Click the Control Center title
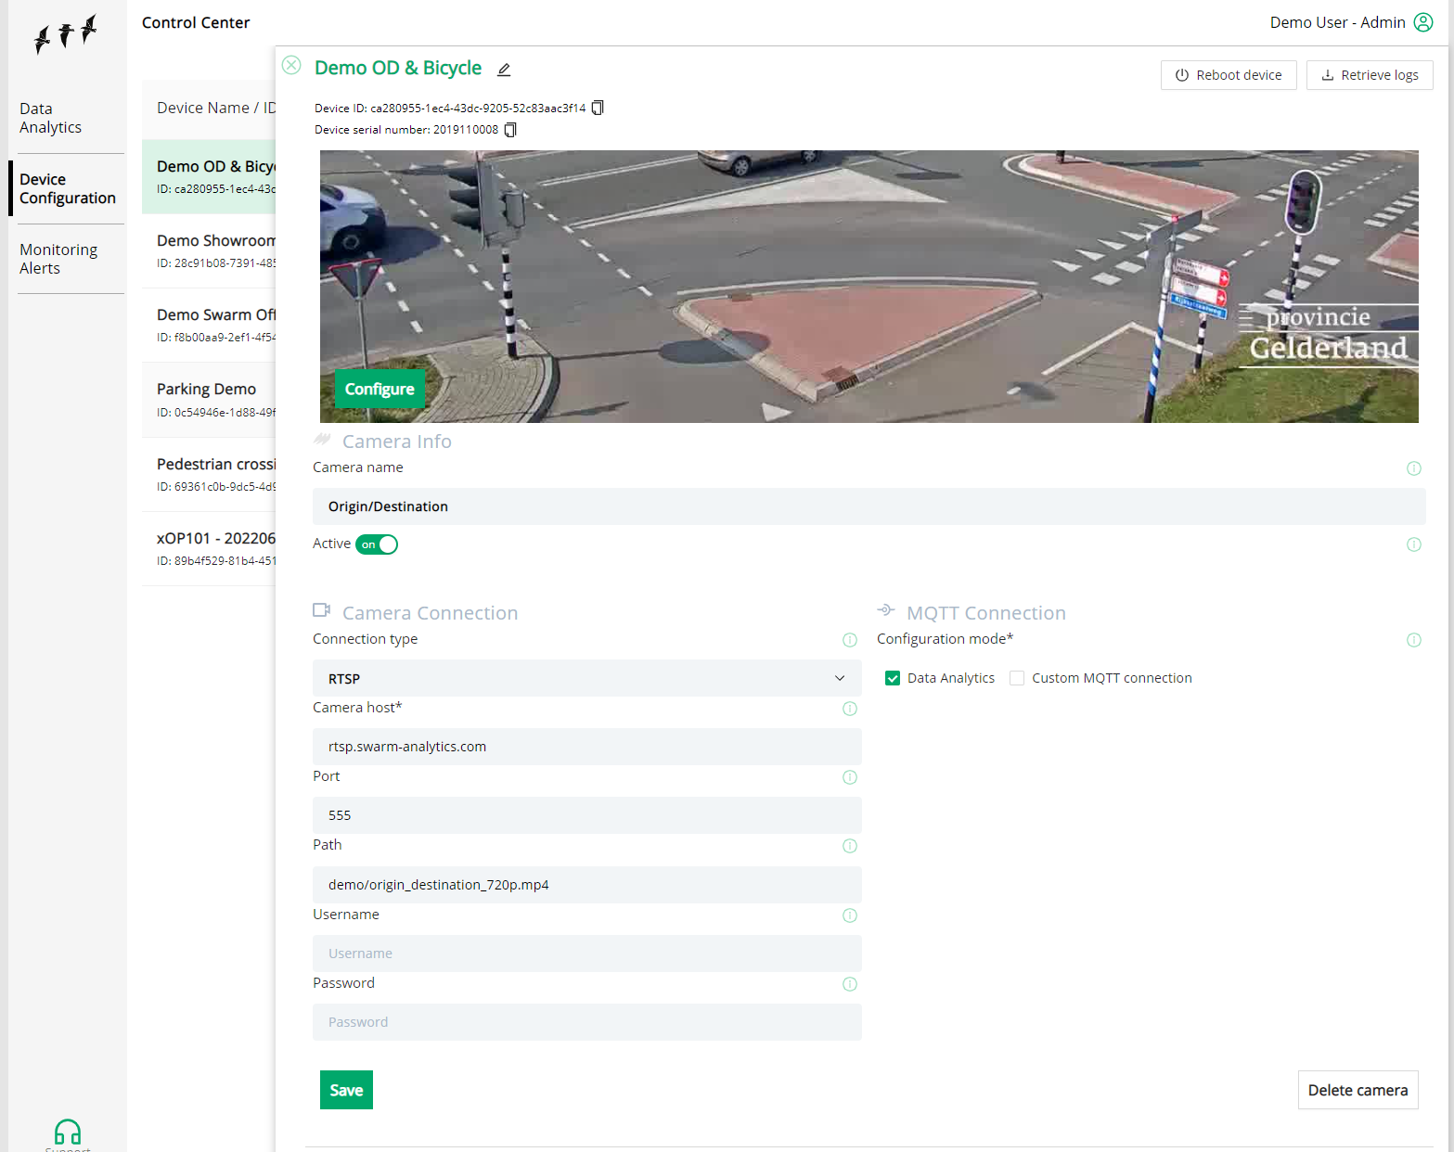This screenshot has width=1454, height=1152. point(196,22)
